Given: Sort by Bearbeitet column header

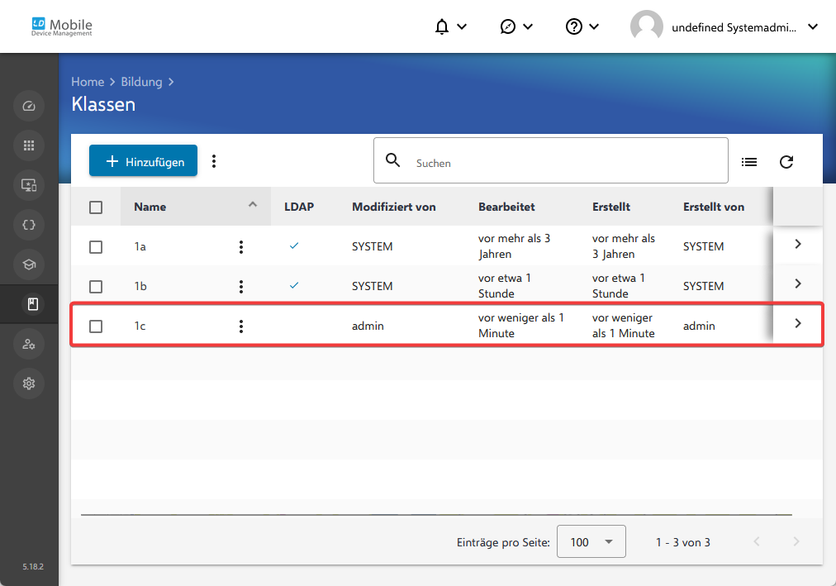Looking at the screenshot, I should [506, 207].
